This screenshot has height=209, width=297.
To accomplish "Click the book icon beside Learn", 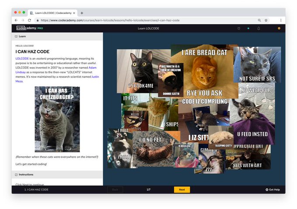I will click(x=16, y=36).
